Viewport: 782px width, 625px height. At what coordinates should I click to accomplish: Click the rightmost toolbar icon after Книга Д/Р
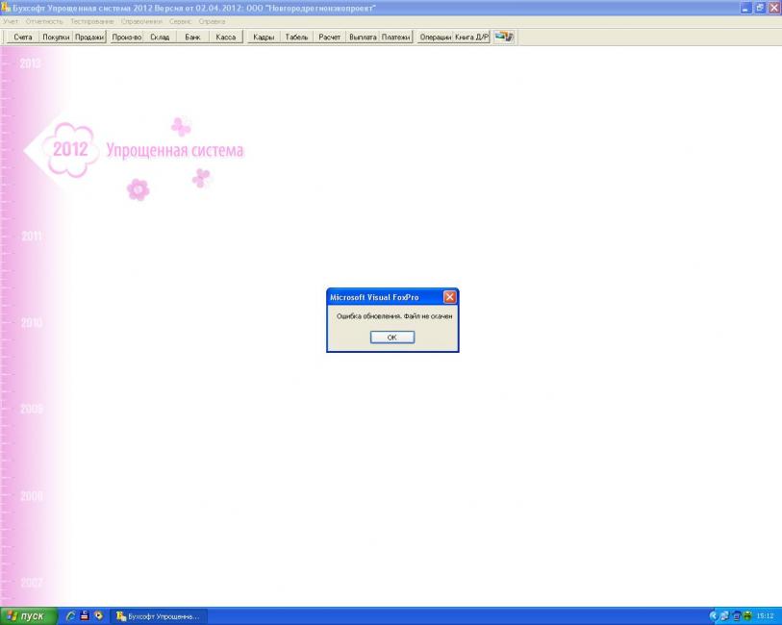[x=505, y=37]
